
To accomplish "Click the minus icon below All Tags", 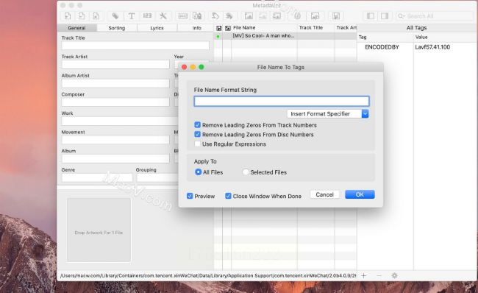I will pos(379,275).
